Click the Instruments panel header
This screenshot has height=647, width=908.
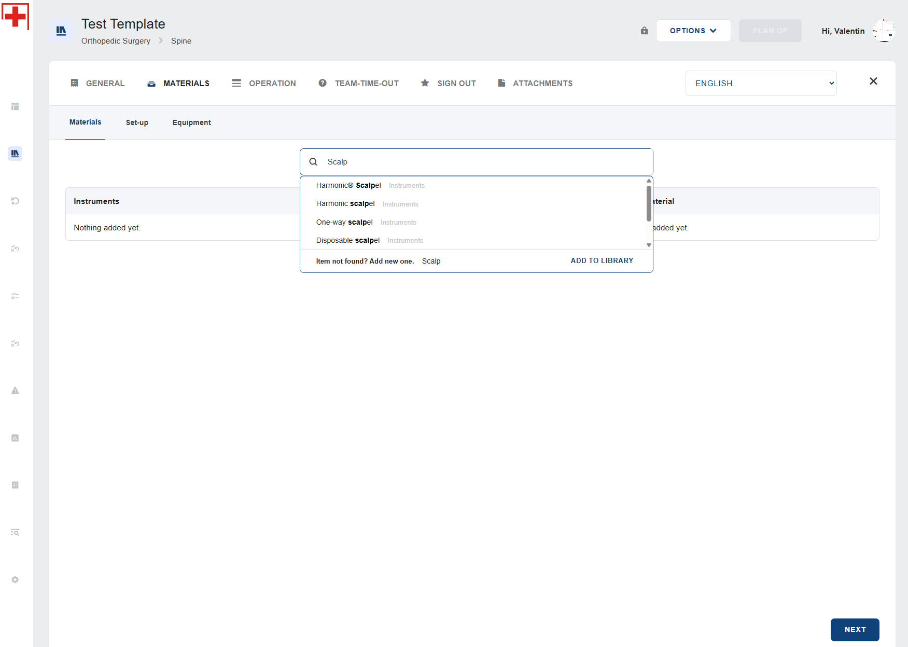[183, 201]
